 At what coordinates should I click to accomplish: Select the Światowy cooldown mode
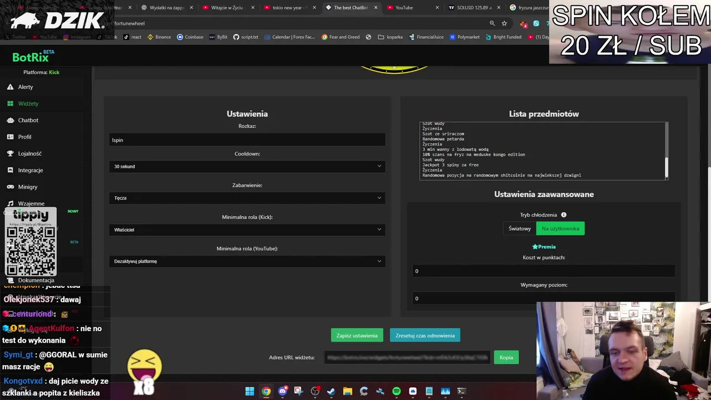[x=520, y=228]
